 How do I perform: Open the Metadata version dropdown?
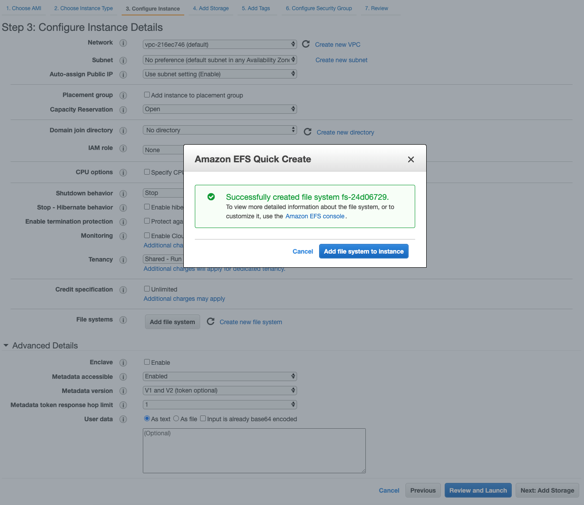pyautogui.click(x=219, y=390)
